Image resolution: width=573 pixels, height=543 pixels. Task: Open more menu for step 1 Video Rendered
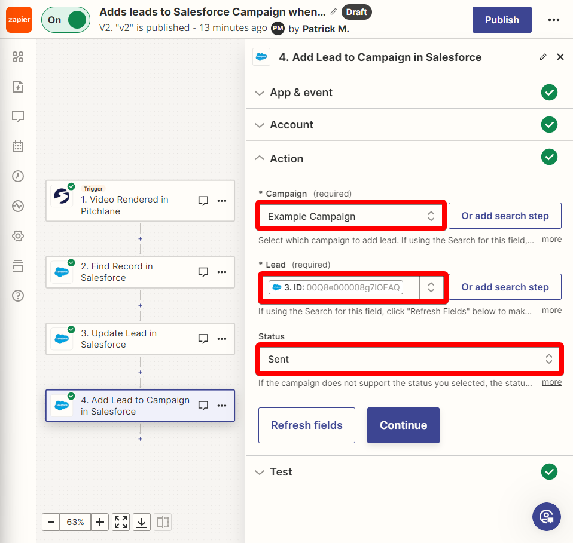coord(222,201)
